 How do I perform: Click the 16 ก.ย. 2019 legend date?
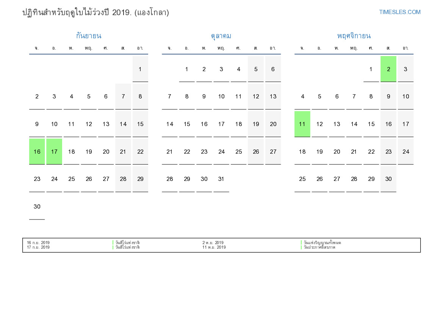[x=38, y=243]
